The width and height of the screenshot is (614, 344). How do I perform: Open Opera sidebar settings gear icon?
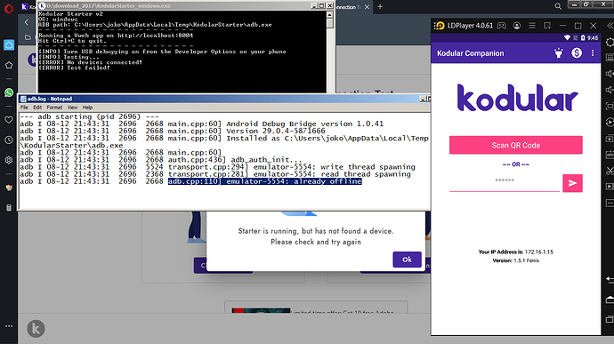click(9, 160)
